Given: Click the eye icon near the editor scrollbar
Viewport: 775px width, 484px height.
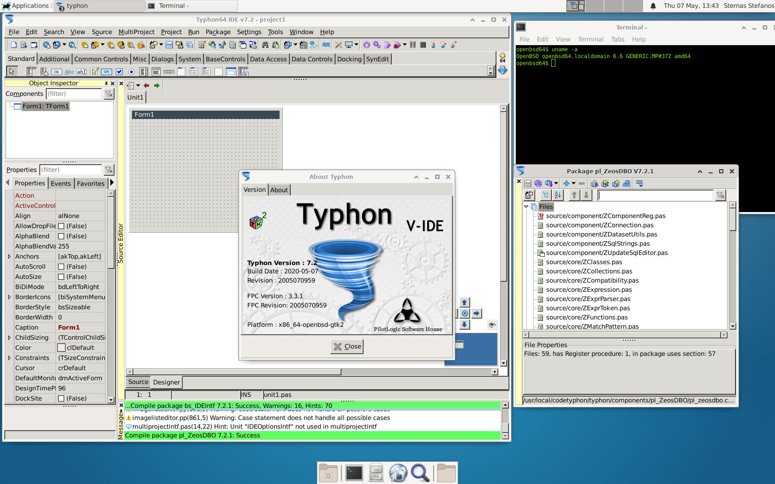Looking at the screenshot, I should pos(492,325).
